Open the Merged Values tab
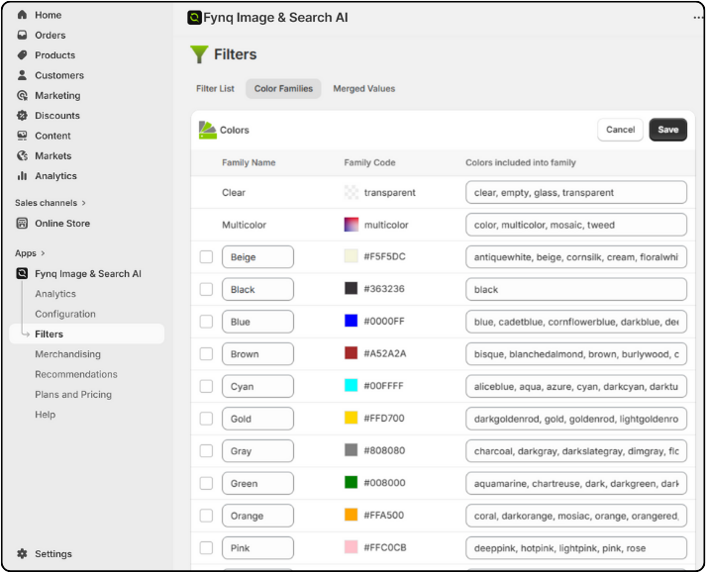The width and height of the screenshot is (707, 572). click(363, 89)
